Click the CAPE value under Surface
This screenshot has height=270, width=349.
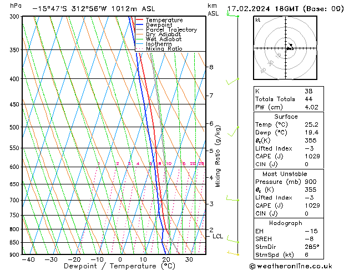(x=312, y=156)
